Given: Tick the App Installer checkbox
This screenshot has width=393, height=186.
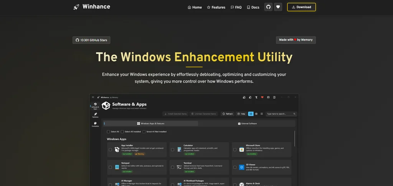Looking at the screenshot, I should (110, 150).
